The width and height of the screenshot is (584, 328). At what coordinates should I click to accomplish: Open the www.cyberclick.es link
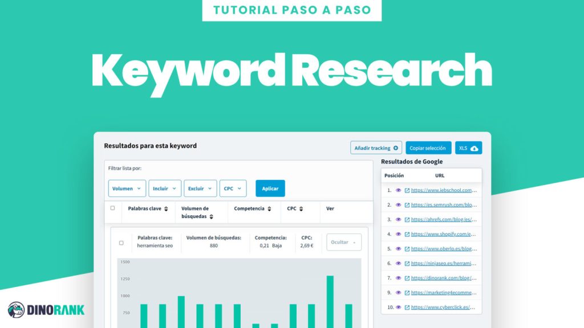pyautogui.click(x=443, y=307)
